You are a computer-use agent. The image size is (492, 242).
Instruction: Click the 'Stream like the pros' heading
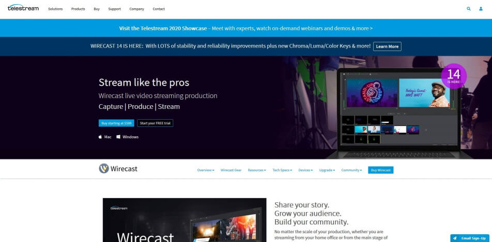[144, 83]
